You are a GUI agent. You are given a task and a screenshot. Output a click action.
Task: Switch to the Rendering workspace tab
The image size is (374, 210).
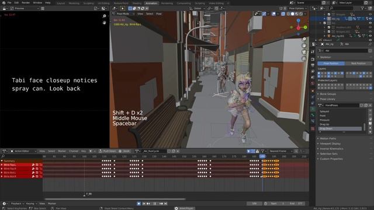click(x=167, y=3)
